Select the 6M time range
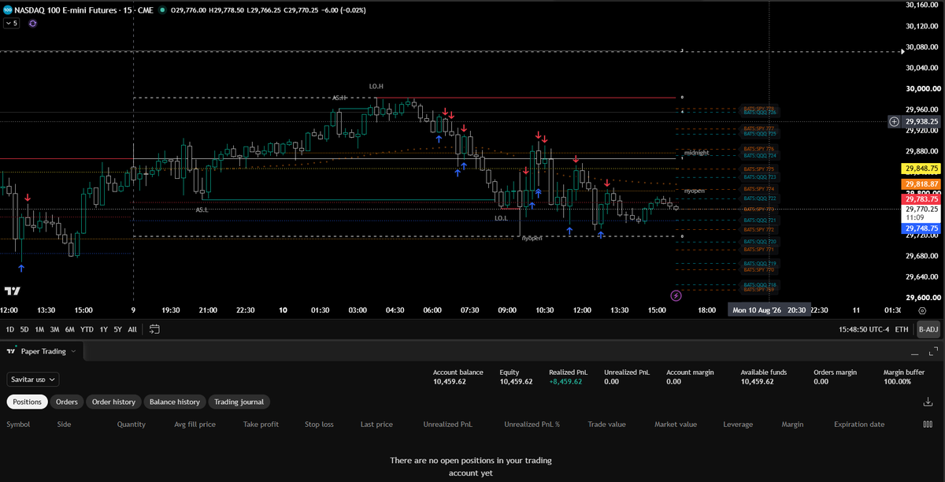The image size is (945, 482). click(x=70, y=329)
